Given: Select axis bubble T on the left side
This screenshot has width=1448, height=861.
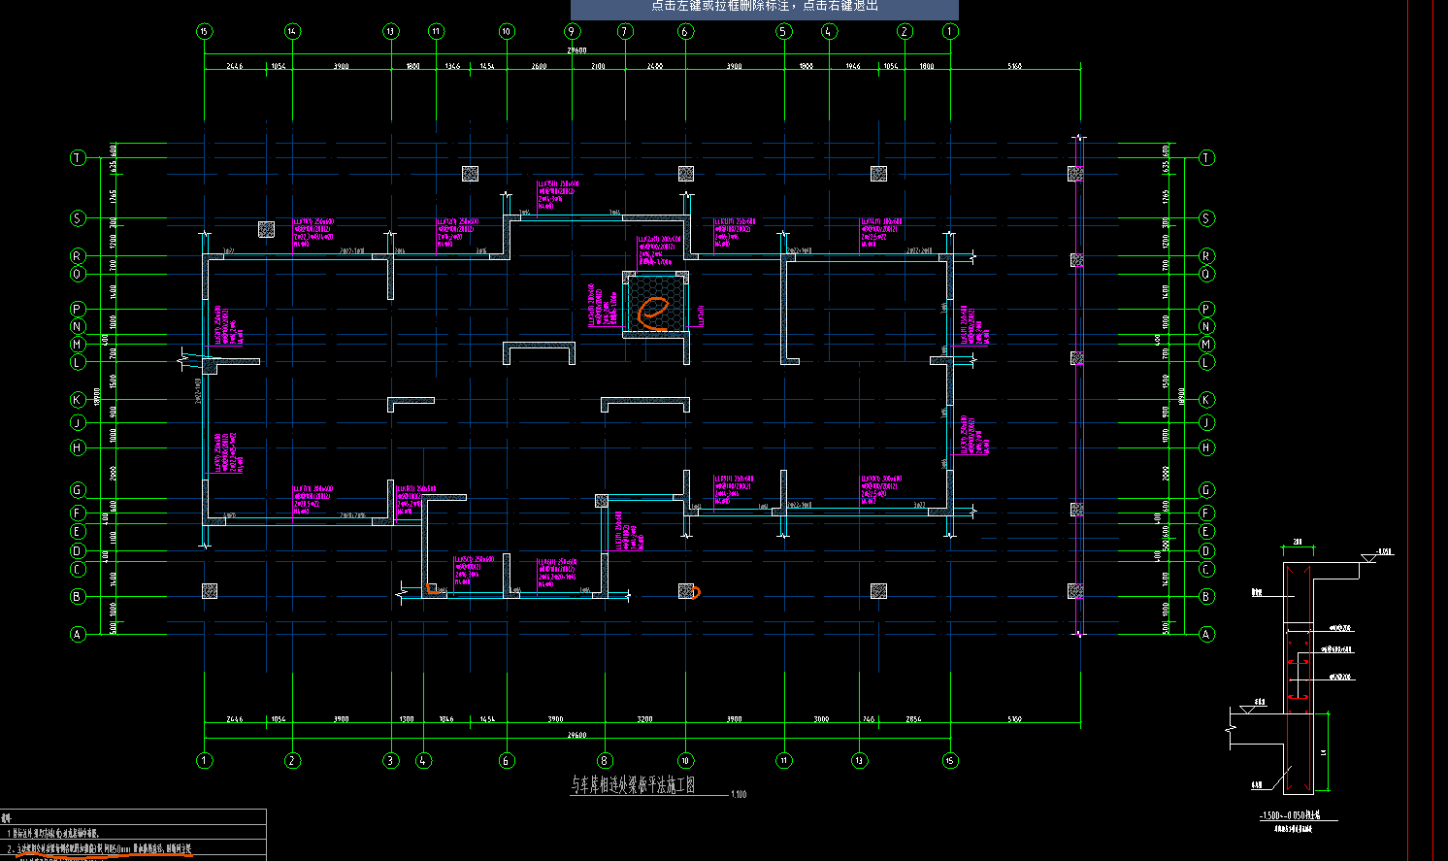Looking at the screenshot, I should [78, 157].
